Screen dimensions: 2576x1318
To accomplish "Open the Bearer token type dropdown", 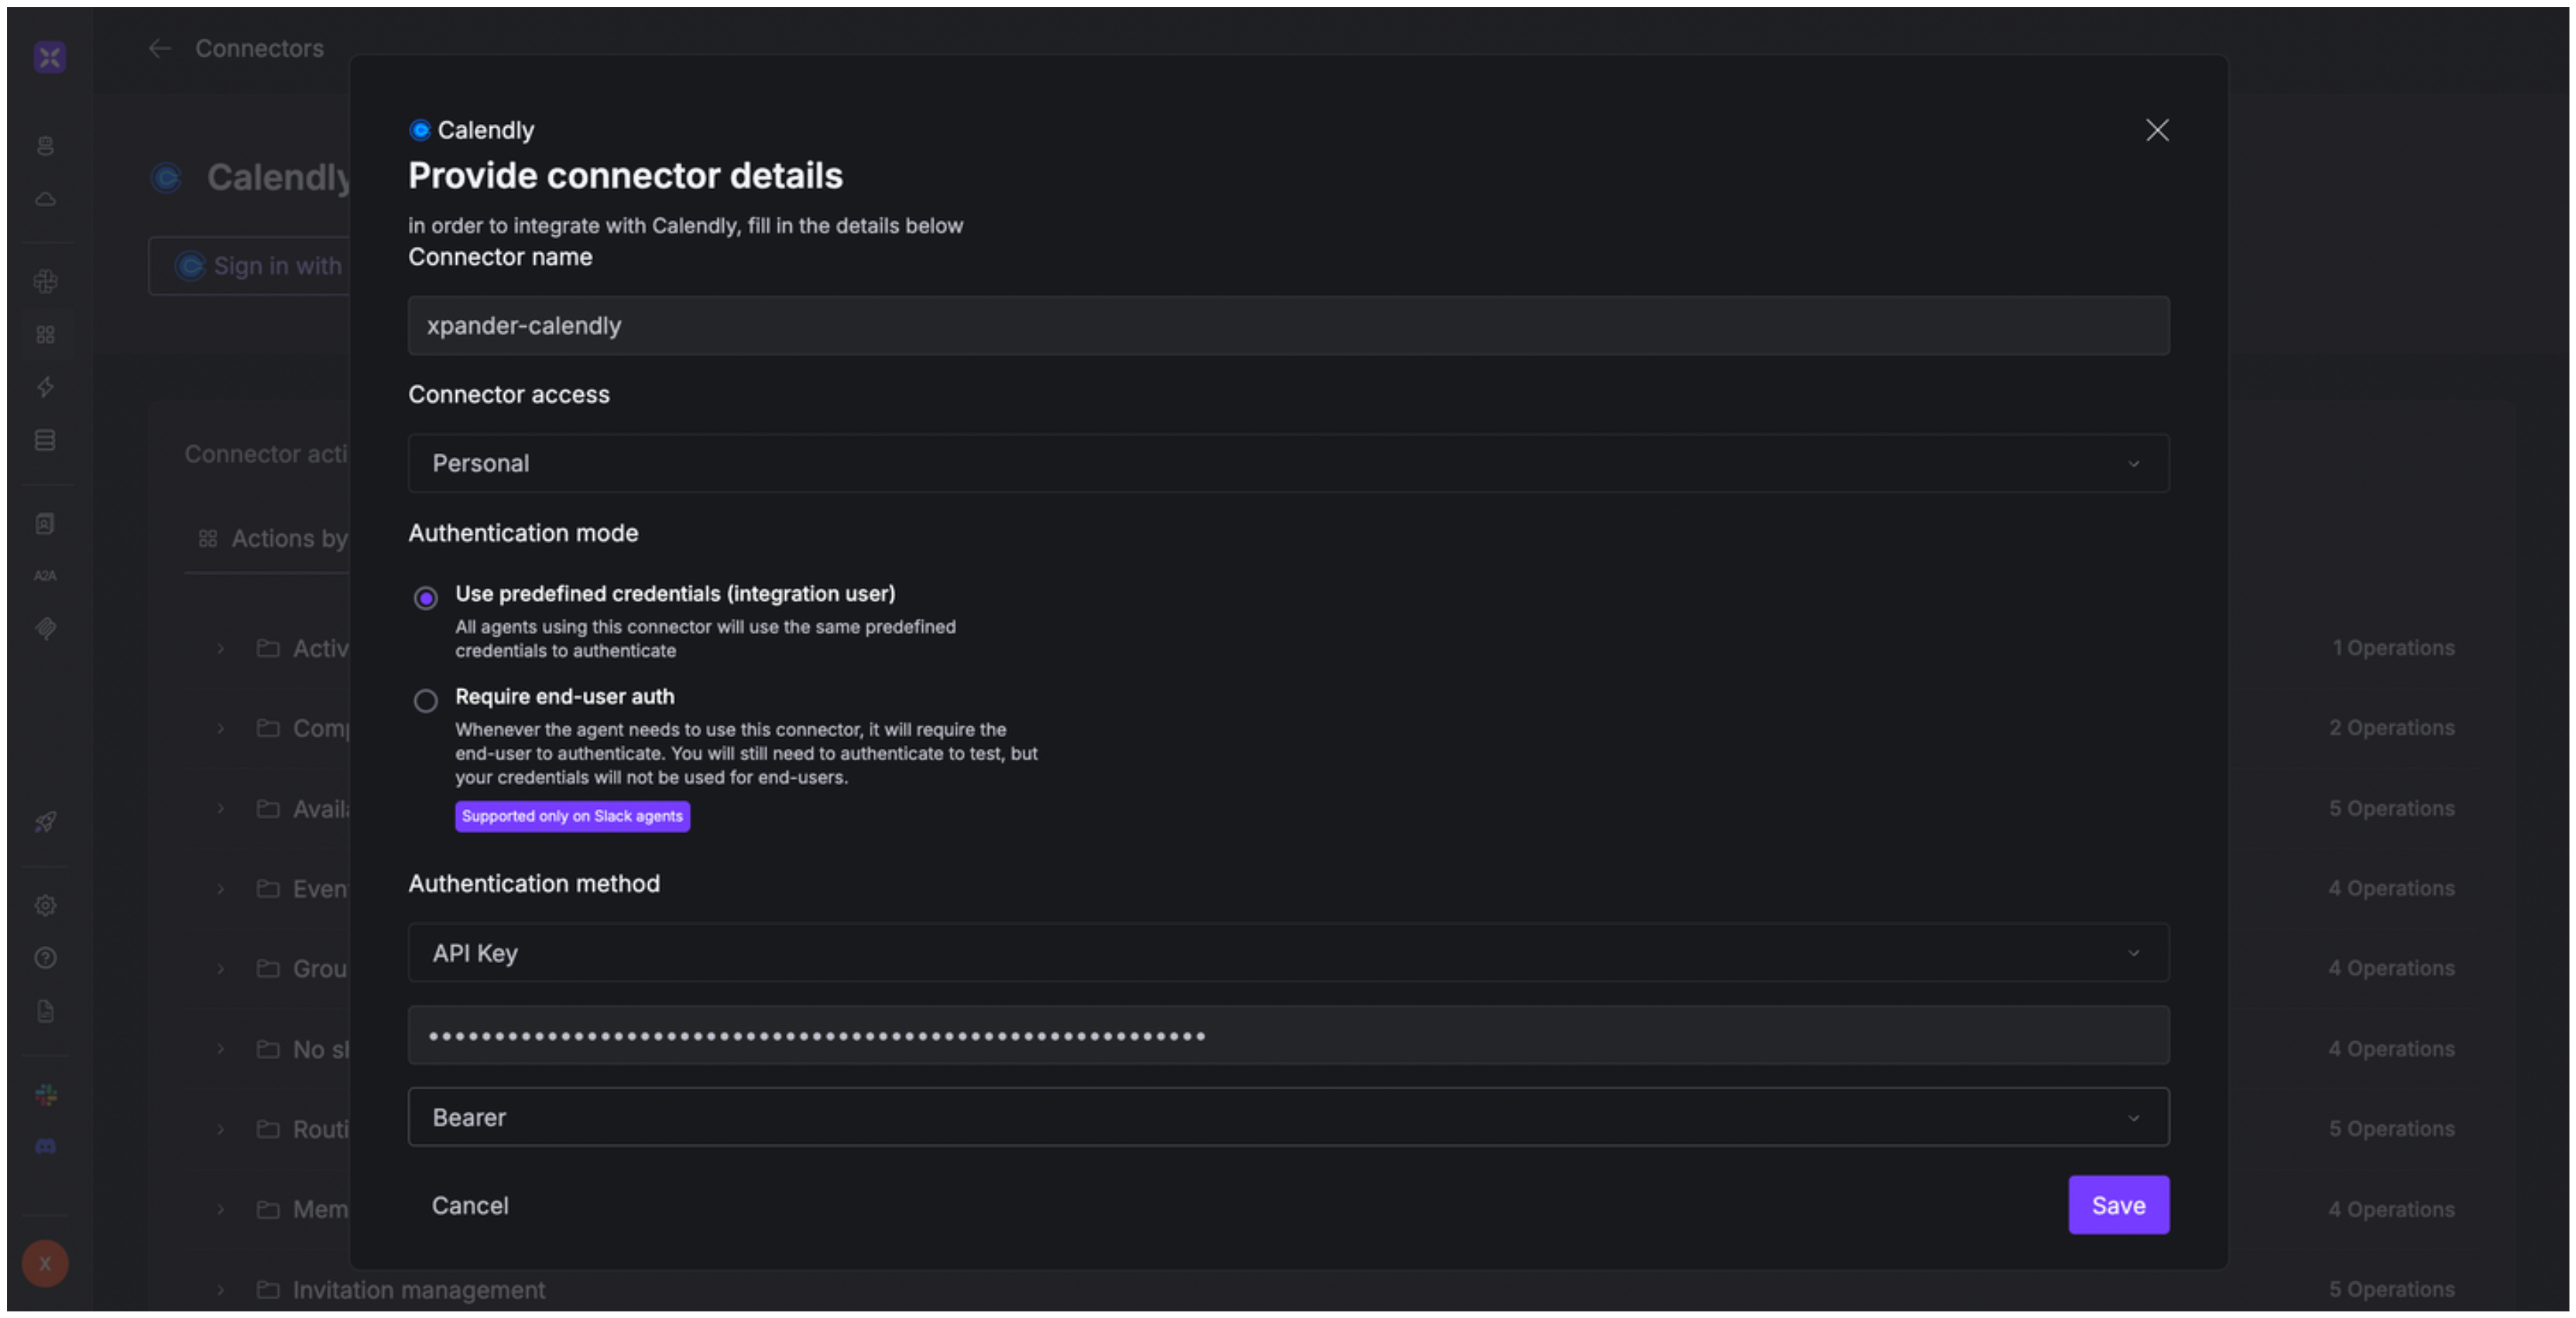I will point(1288,1117).
